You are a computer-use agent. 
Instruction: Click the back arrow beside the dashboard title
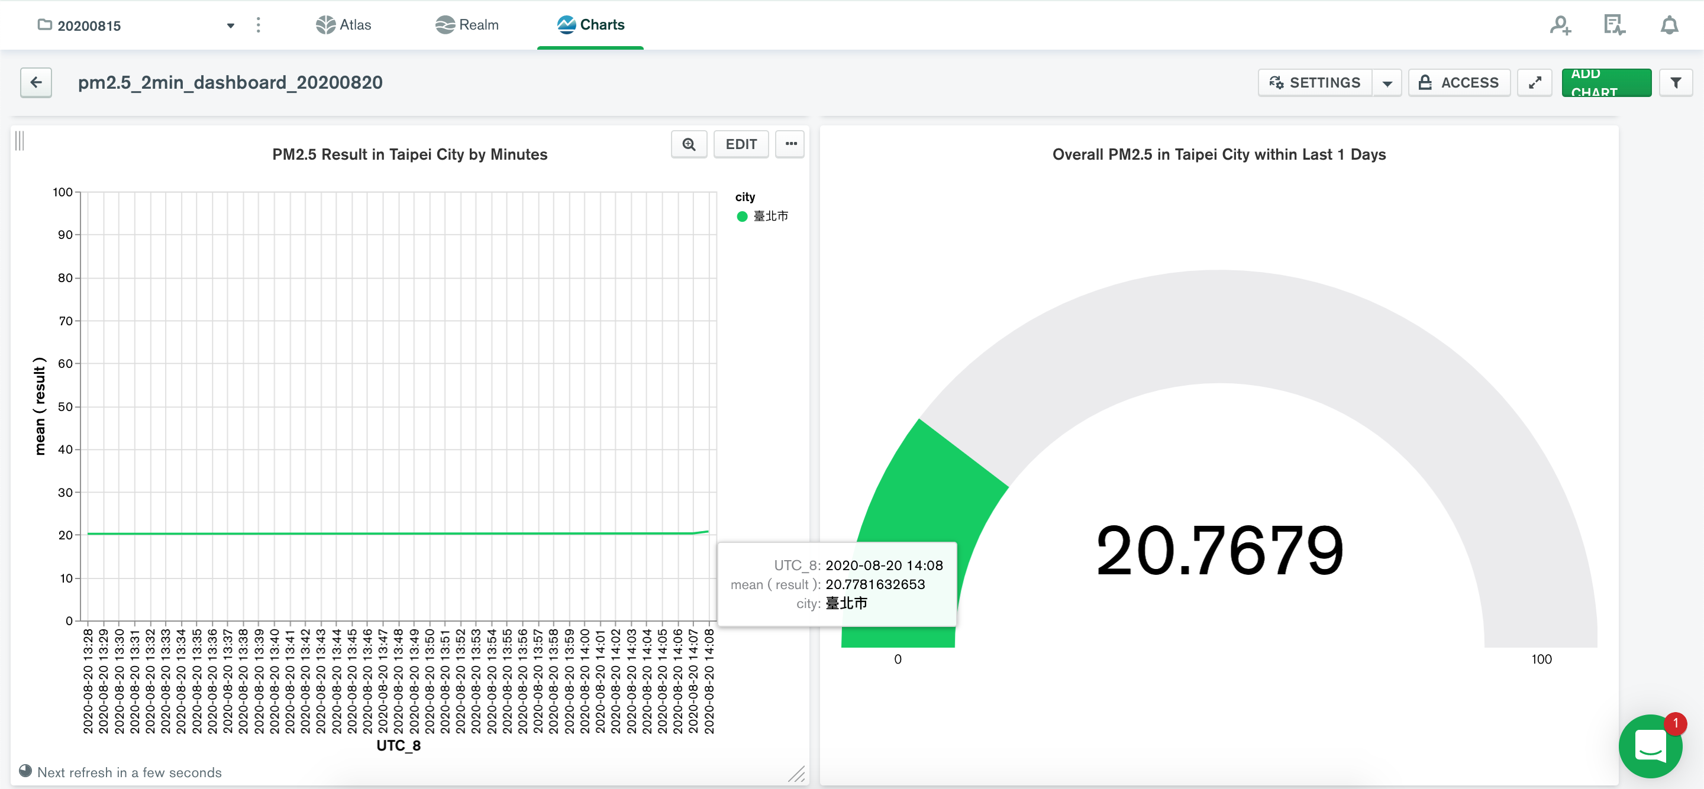35,82
